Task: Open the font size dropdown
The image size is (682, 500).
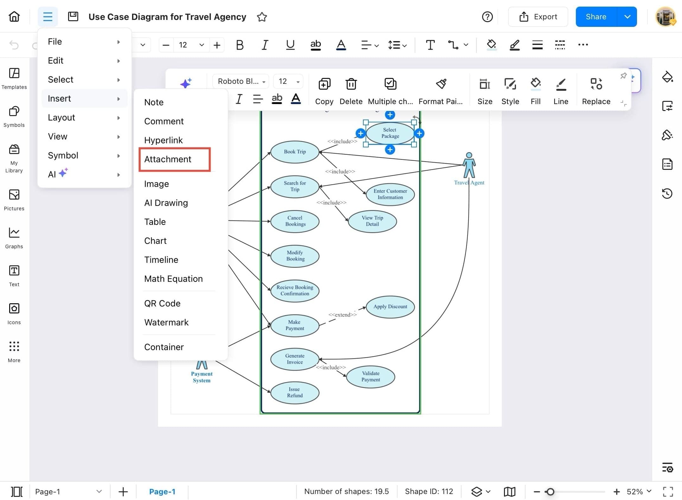Action: click(201, 45)
